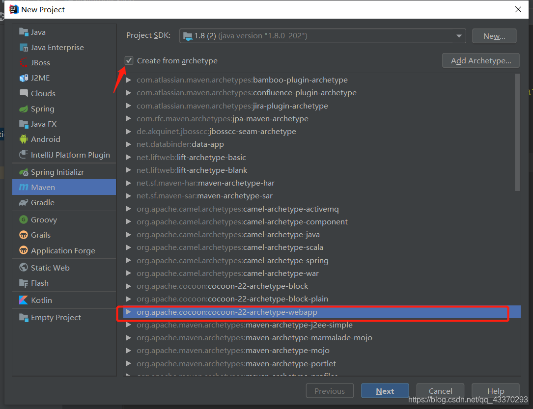This screenshot has height=409, width=533.
Task: Expand bamboo-plugin-archetype node
Action: pos(129,80)
